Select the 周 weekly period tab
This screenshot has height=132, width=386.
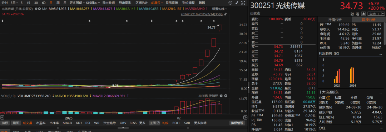pyautogui.click(x=58, y=3)
